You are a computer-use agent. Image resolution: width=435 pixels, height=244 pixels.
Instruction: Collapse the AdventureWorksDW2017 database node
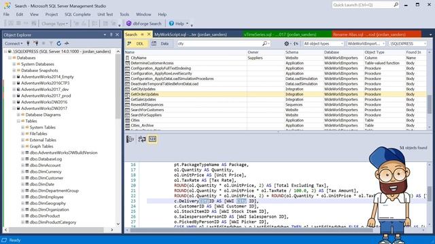click(14, 108)
